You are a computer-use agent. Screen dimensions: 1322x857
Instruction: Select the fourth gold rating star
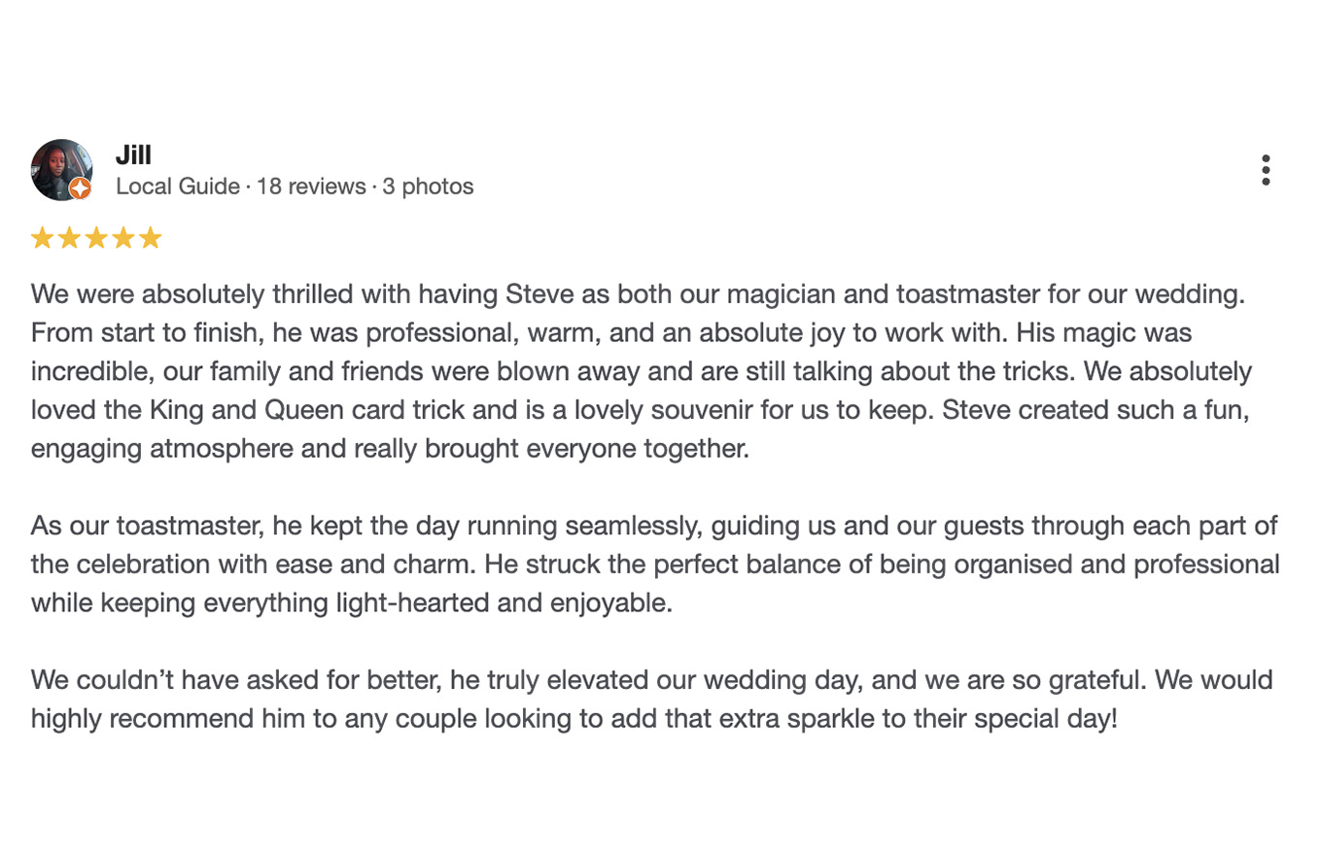[x=123, y=237]
